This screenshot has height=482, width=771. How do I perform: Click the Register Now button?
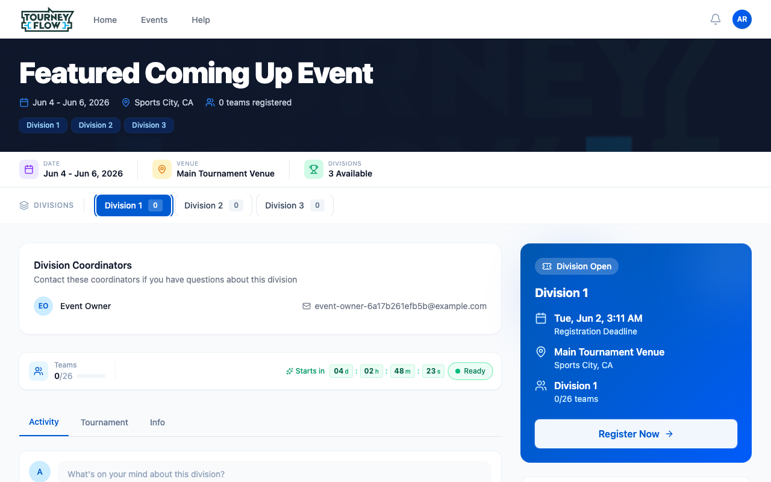[636, 434]
